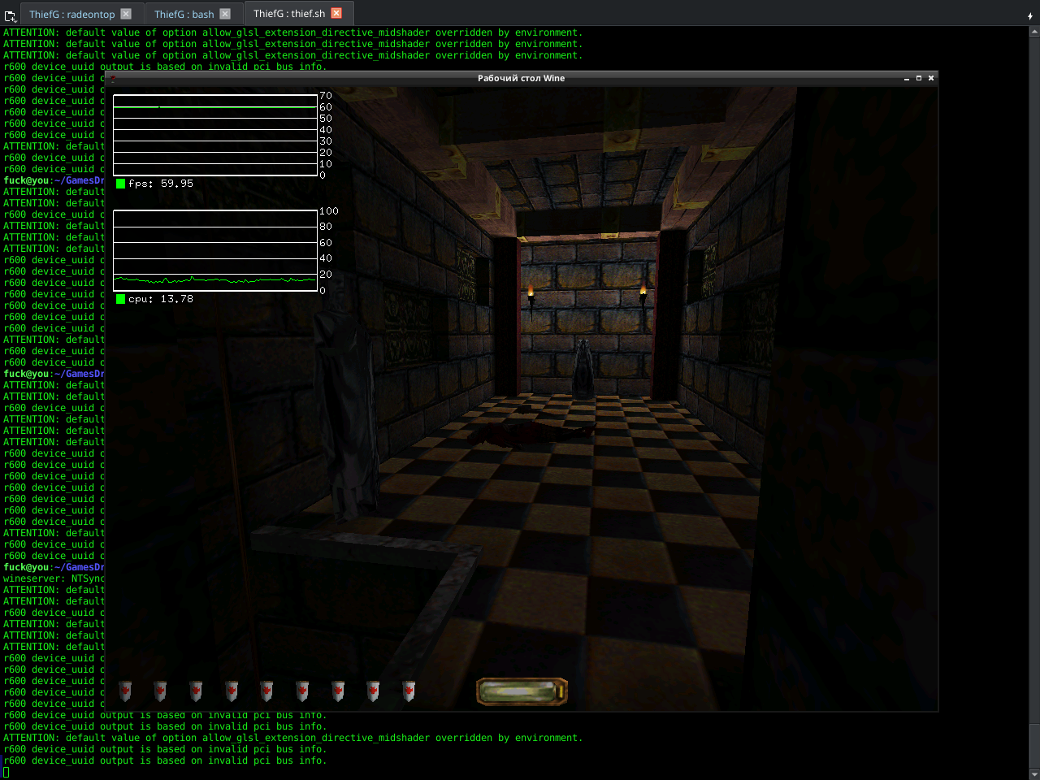Screen dimensions: 1040x780
Task: Click the first health shield on the left
Action: pyautogui.click(x=125, y=691)
